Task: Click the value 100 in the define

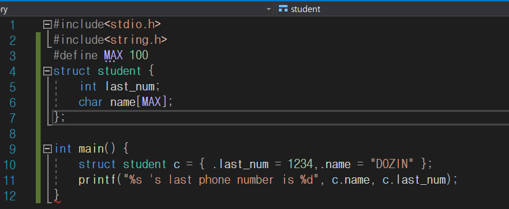Action: (139, 55)
